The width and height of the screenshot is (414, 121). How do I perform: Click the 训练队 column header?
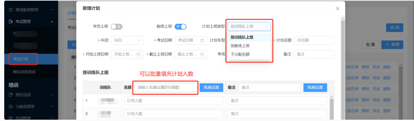pyautogui.click(x=105, y=87)
